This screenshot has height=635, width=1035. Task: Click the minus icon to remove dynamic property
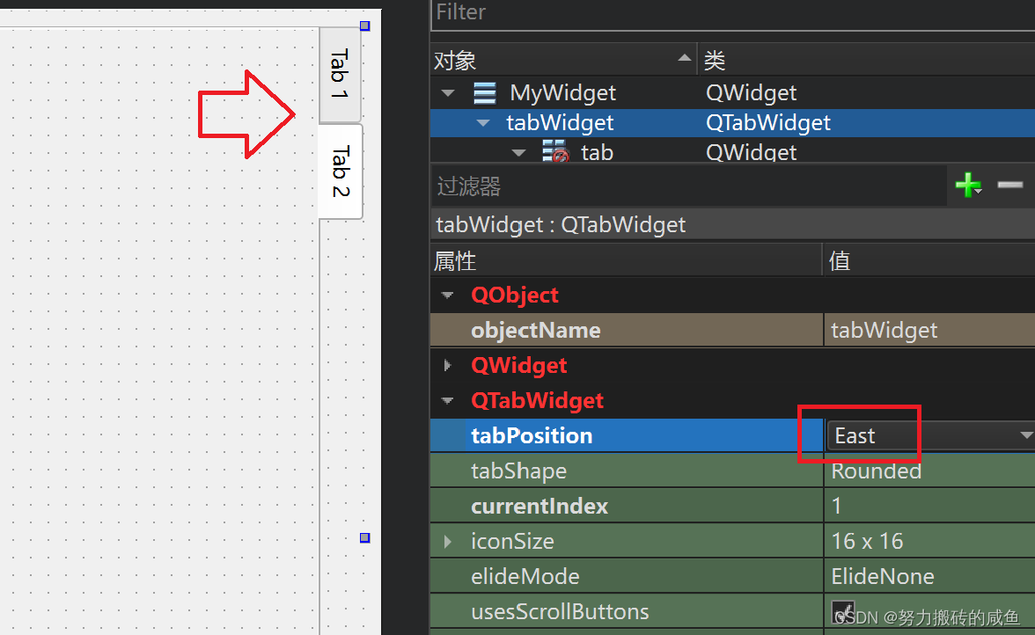click(1010, 185)
